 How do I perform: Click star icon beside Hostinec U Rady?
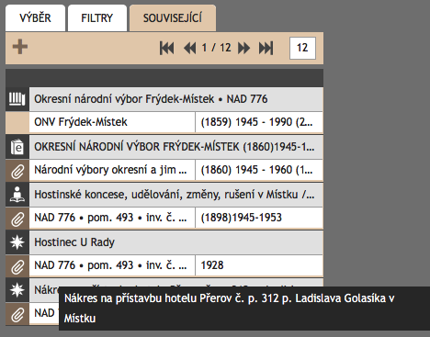(x=17, y=242)
